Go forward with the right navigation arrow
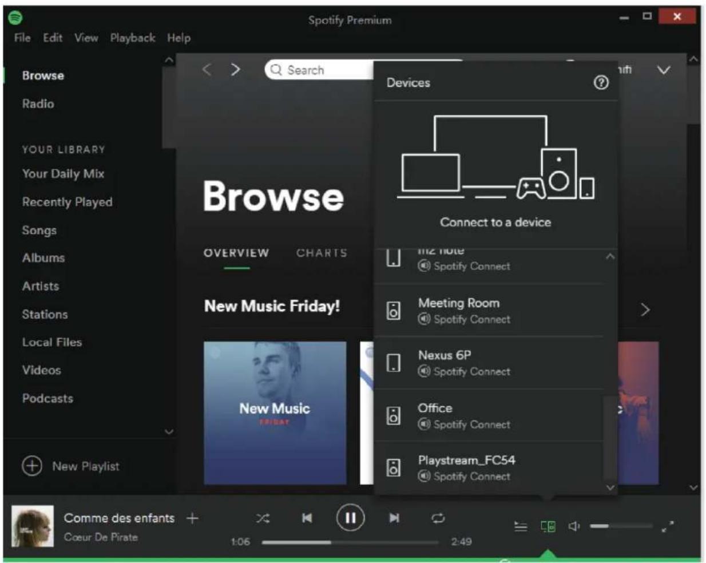 [235, 70]
